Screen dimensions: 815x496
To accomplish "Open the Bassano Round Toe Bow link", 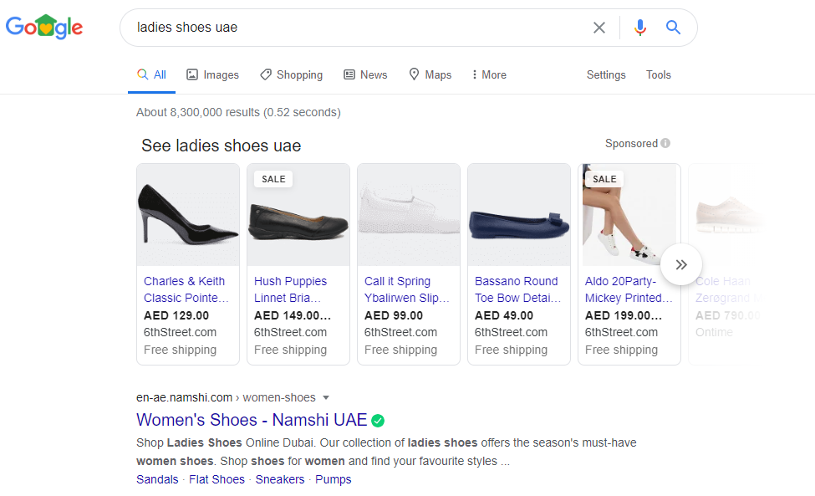I will click(517, 289).
